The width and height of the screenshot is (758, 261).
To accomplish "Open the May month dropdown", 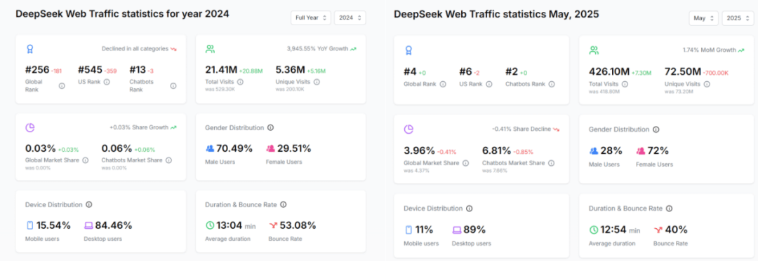I will click(703, 18).
